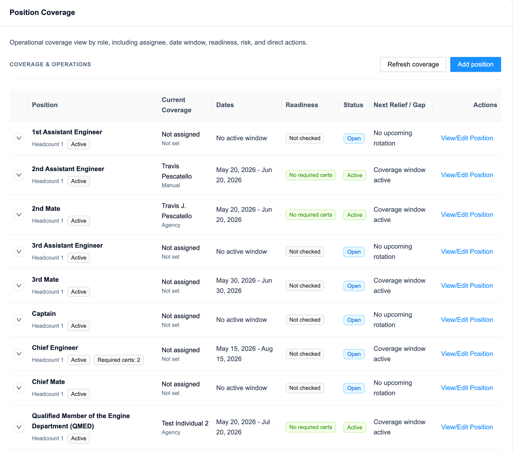Open View/Edit Position for 1st Assistant Engineer
This screenshot has height=451, width=513.
click(467, 138)
